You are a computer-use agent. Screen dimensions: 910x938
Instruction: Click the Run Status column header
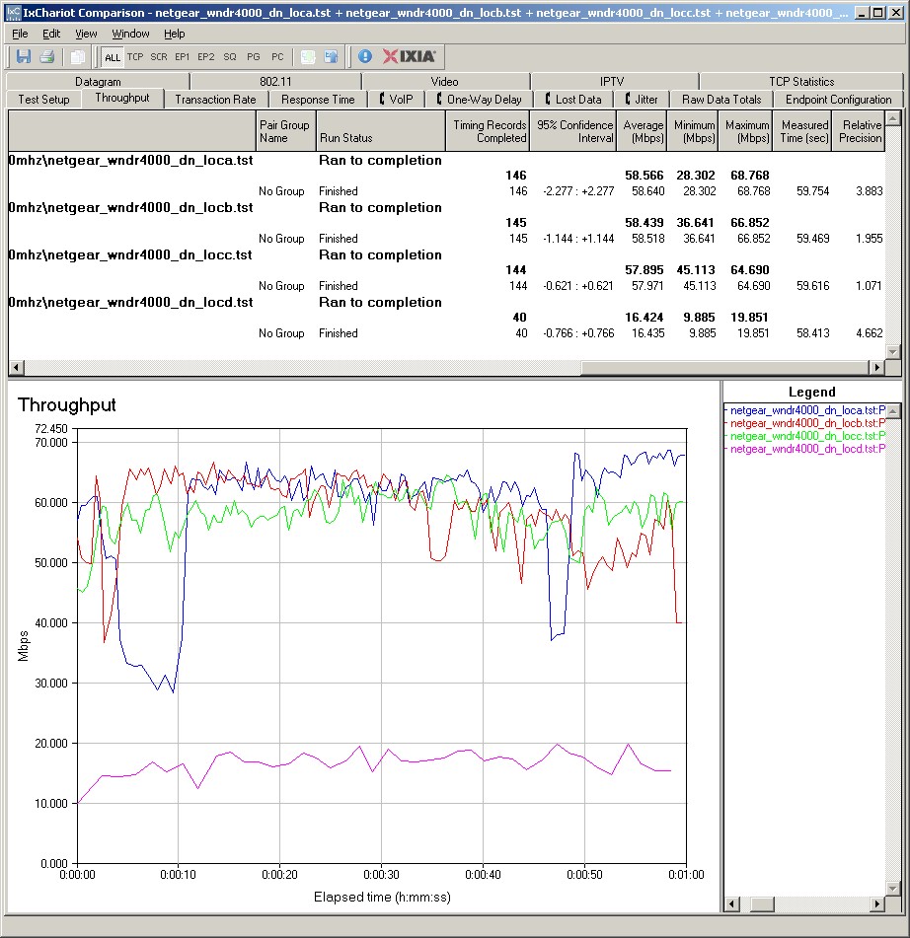(381, 131)
